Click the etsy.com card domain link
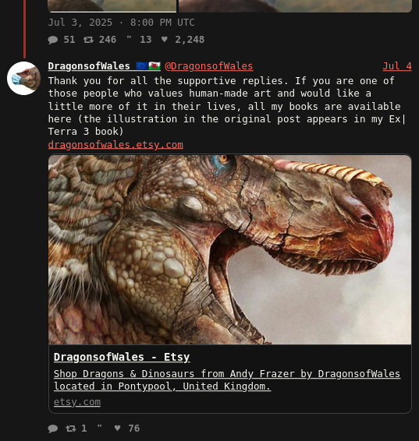The height and width of the screenshot is (441, 419). pos(77,402)
